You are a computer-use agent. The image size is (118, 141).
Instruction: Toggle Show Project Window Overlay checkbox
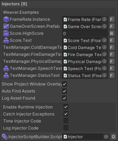pyautogui.click(x=64, y=84)
